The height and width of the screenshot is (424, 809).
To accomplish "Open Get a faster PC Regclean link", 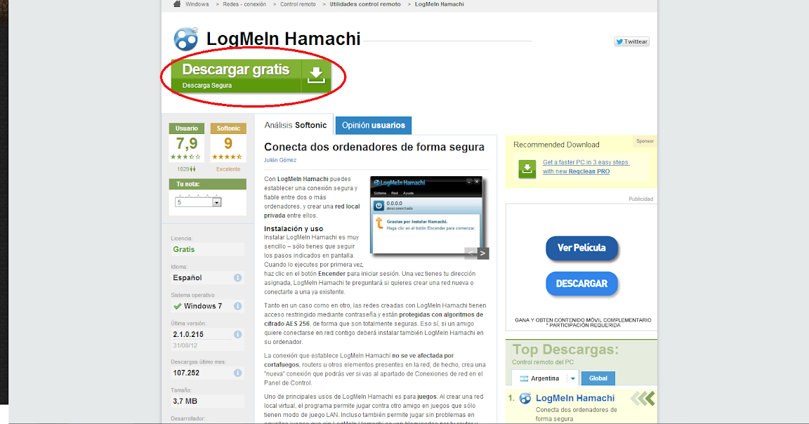I will pyautogui.click(x=586, y=166).
